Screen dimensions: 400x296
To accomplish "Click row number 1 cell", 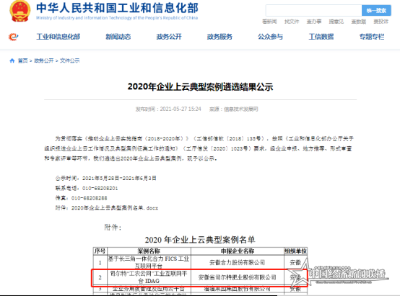I will click(x=100, y=262).
